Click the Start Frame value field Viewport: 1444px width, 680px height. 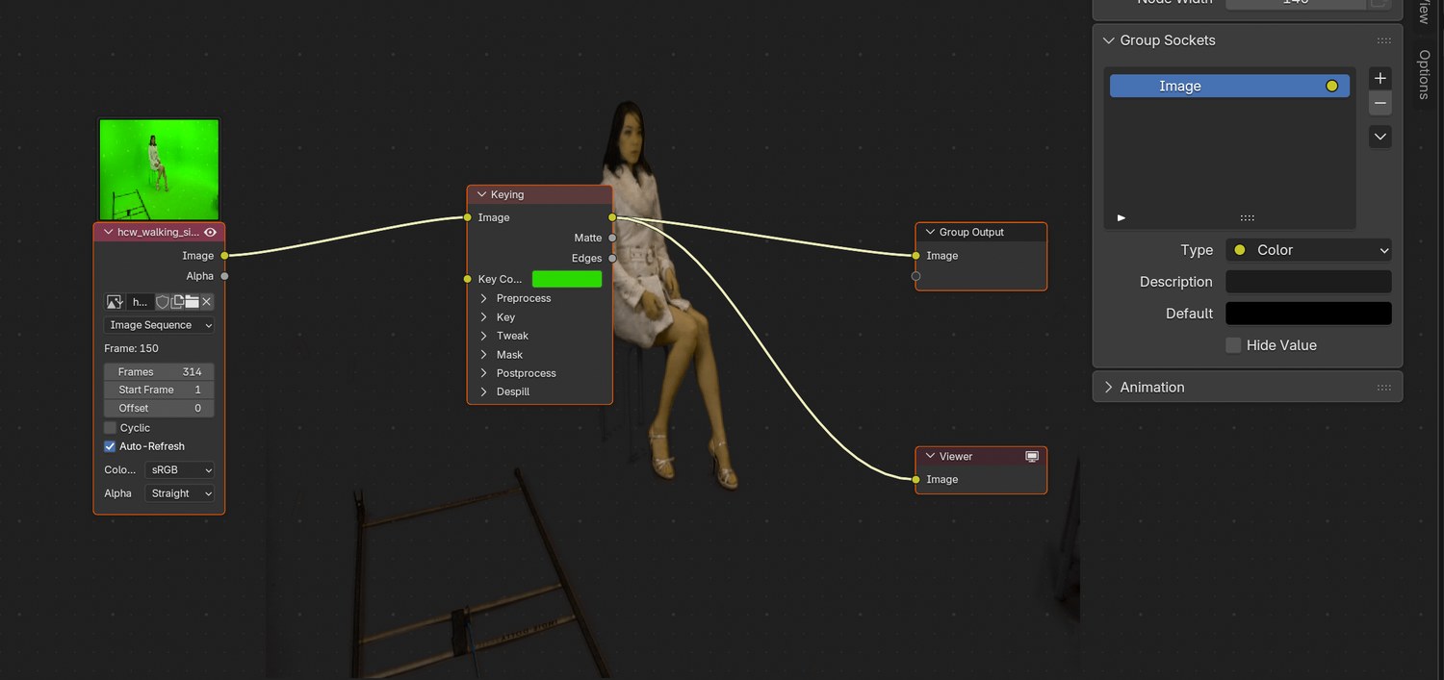[x=159, y=390]
